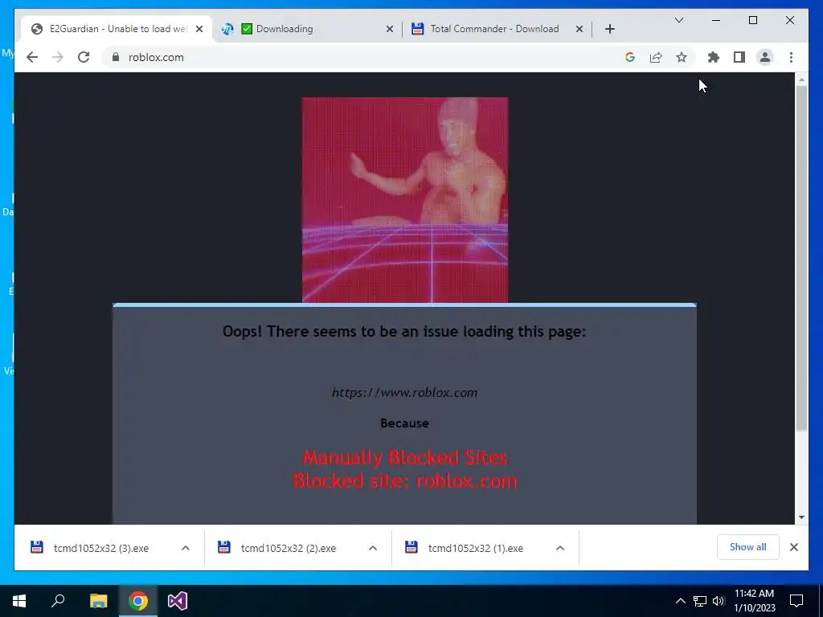Open the Extensions puzzle icon

(x=714, y=57)
